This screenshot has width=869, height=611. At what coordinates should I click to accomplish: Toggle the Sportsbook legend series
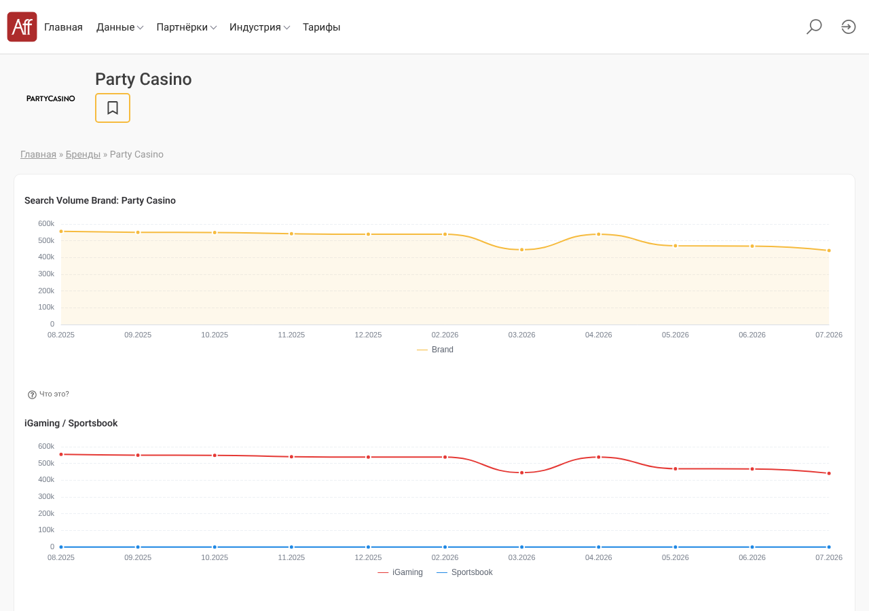tap(464, 572)
